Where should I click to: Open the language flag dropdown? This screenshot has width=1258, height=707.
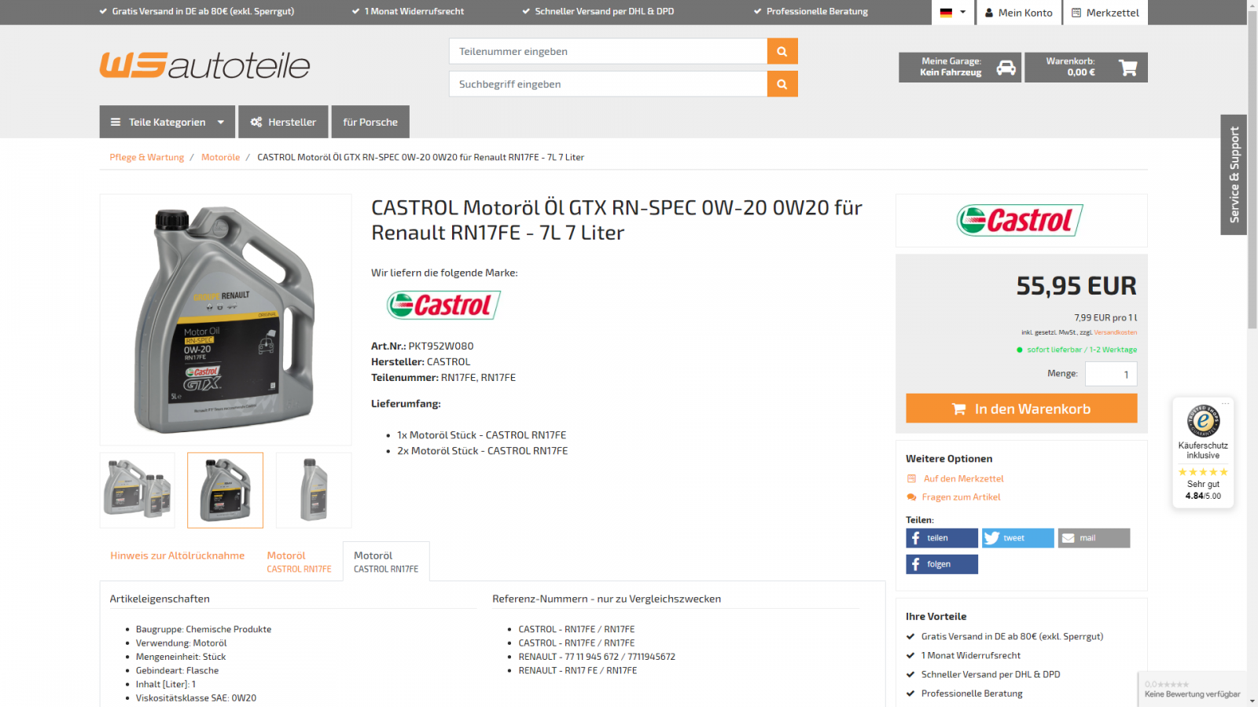(x=953, y=13)
